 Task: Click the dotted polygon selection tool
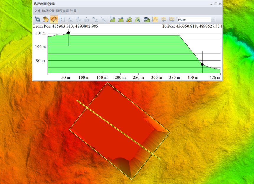(x=70, y=19)
